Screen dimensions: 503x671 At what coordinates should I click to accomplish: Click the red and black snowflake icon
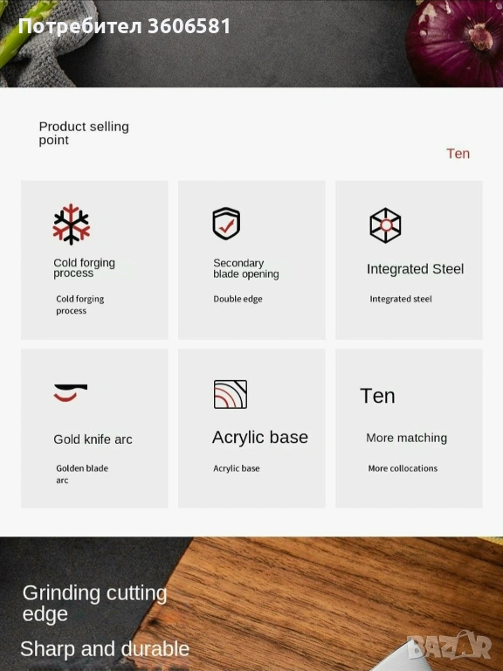pyautogui.click(x=72, y=225)
